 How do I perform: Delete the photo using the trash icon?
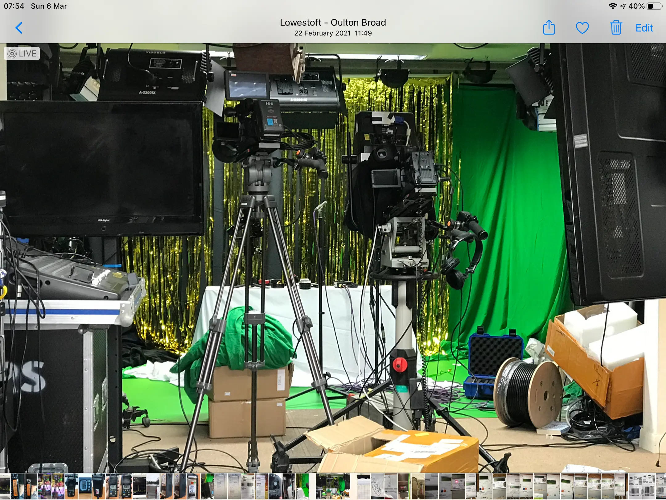616,28
